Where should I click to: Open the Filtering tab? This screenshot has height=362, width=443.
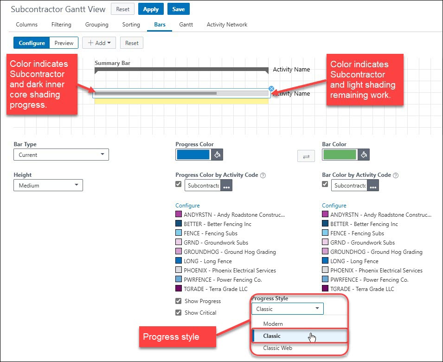coord(61,25)
